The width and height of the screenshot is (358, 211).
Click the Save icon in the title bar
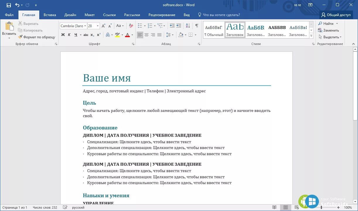pos(8,5)
